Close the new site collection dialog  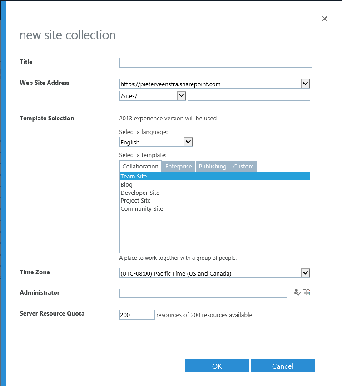[x=325, y=19]
